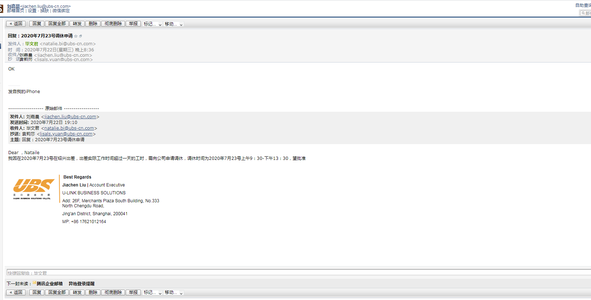Image resolution: width=591 pixels, height=300 pixels.
Task: Open 微信绑定 in the header
Action: (61, 11)
